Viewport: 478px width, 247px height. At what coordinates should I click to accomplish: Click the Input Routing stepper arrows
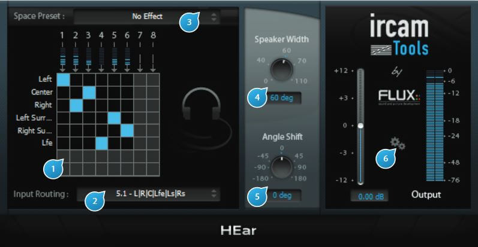click(214, 194)
